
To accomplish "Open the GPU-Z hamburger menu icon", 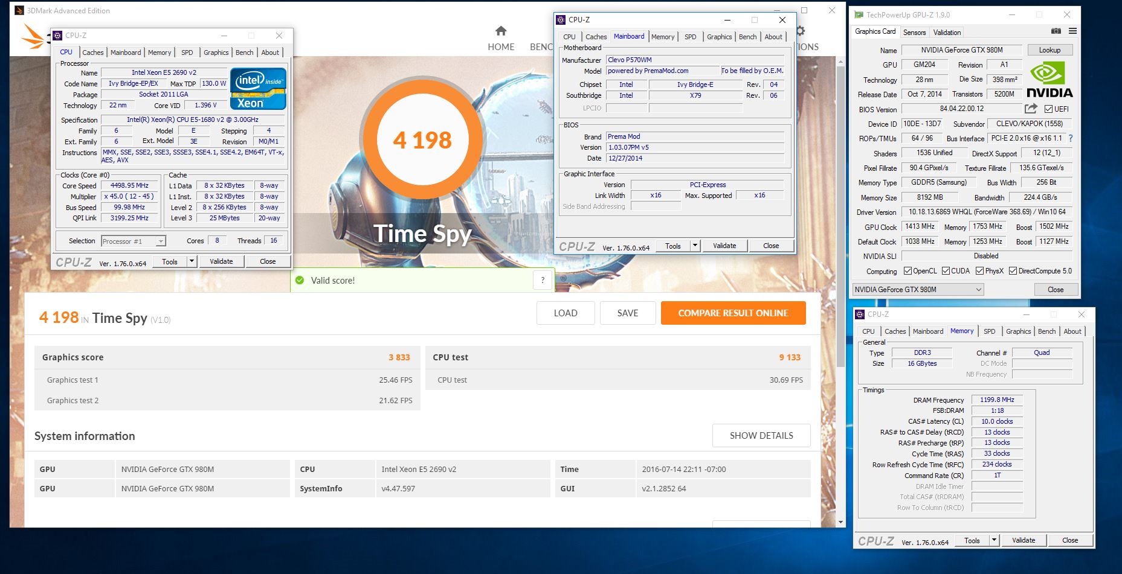I will [x=1072, y=31].
